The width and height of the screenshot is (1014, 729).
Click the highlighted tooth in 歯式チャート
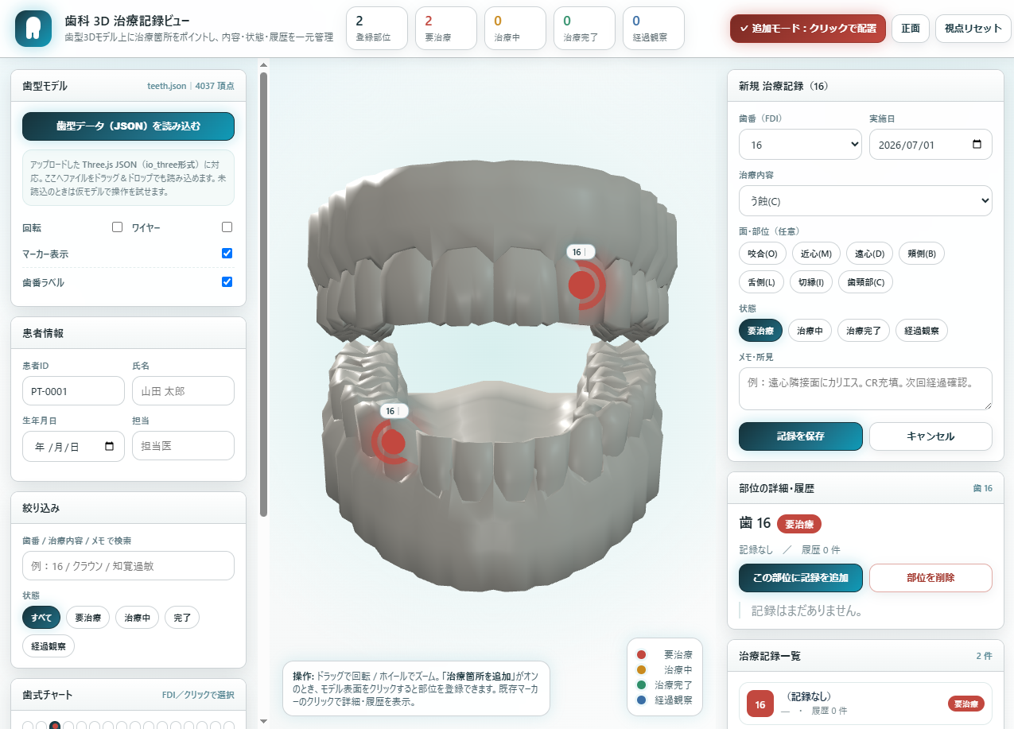(x=54, y=725)
